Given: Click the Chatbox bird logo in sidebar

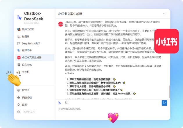Looking at the screenshot, I should click(19, 17).
